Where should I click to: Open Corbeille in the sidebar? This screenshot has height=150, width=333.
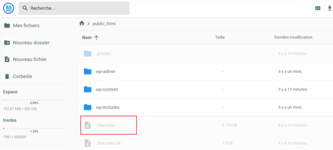click(x=22, y=76)
